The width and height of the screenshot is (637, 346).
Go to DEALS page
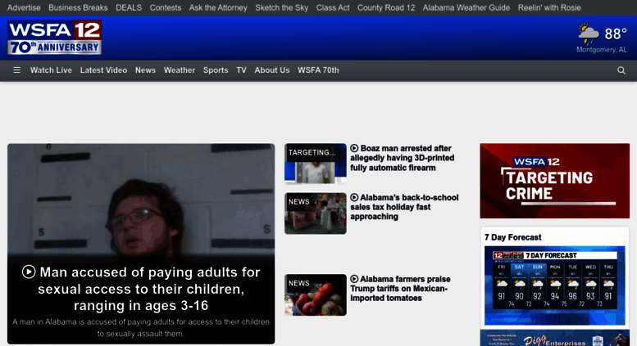tap(129, 7)
